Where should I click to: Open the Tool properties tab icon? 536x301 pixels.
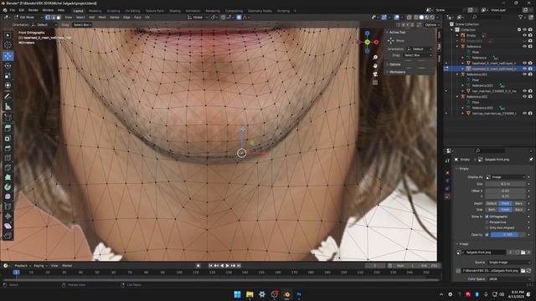coord(447,161)
